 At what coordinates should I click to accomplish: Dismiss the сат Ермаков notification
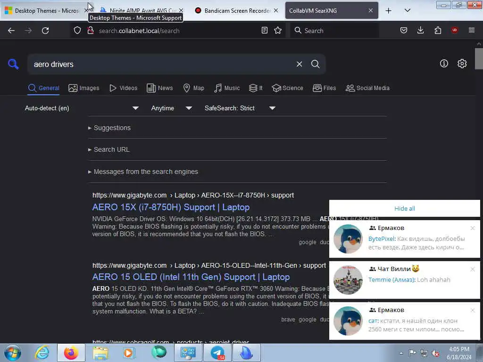473,310
